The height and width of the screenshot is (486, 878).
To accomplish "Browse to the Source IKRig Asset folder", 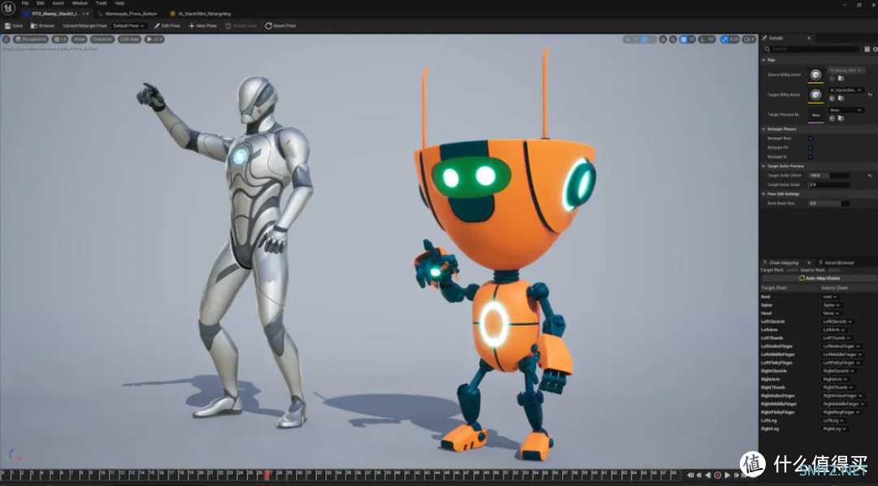I will [841, 79].
